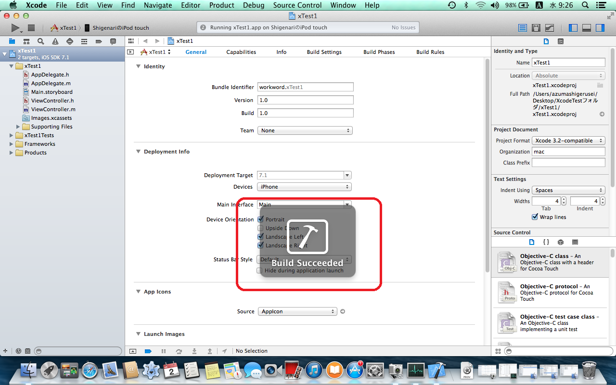The height and width of the screenshot is (385, 616).
Task: Switch to the Build Rules tab
Action: 430,52
